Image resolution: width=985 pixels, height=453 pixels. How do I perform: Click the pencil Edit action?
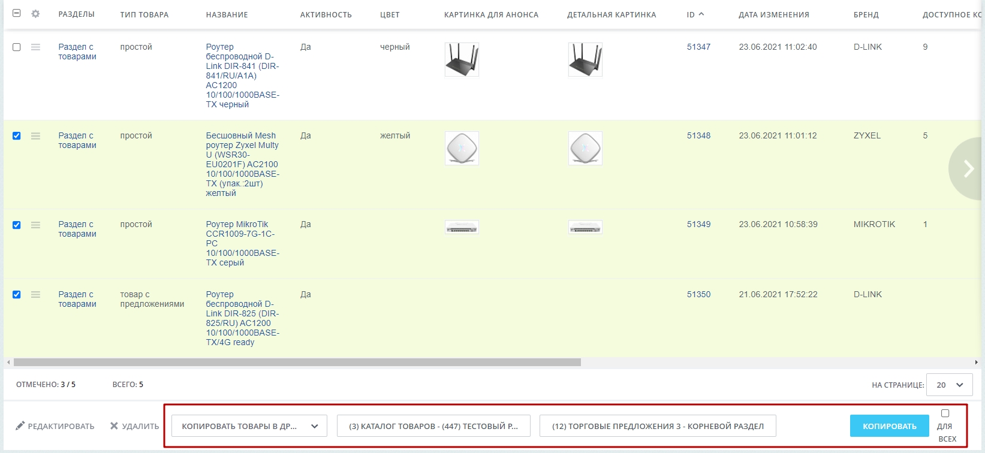[x=55, y=426]
